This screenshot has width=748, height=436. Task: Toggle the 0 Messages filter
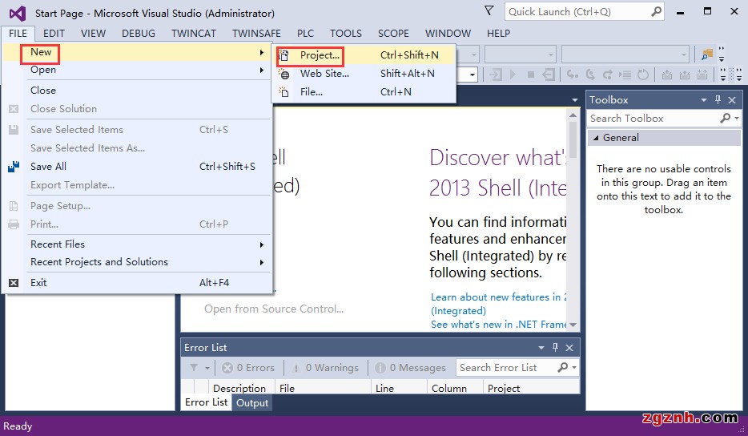(x=409, y=368)
